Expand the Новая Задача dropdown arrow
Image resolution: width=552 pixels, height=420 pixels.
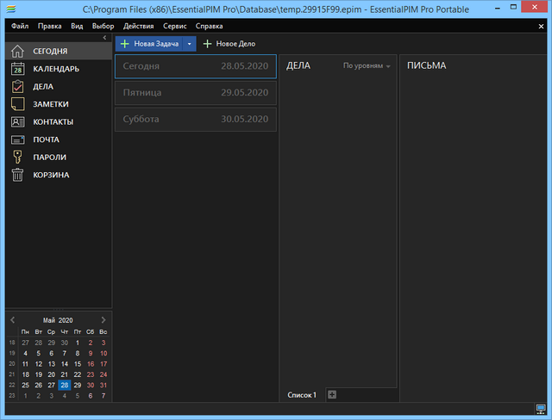pyautogui.click(x=189, y=43)
